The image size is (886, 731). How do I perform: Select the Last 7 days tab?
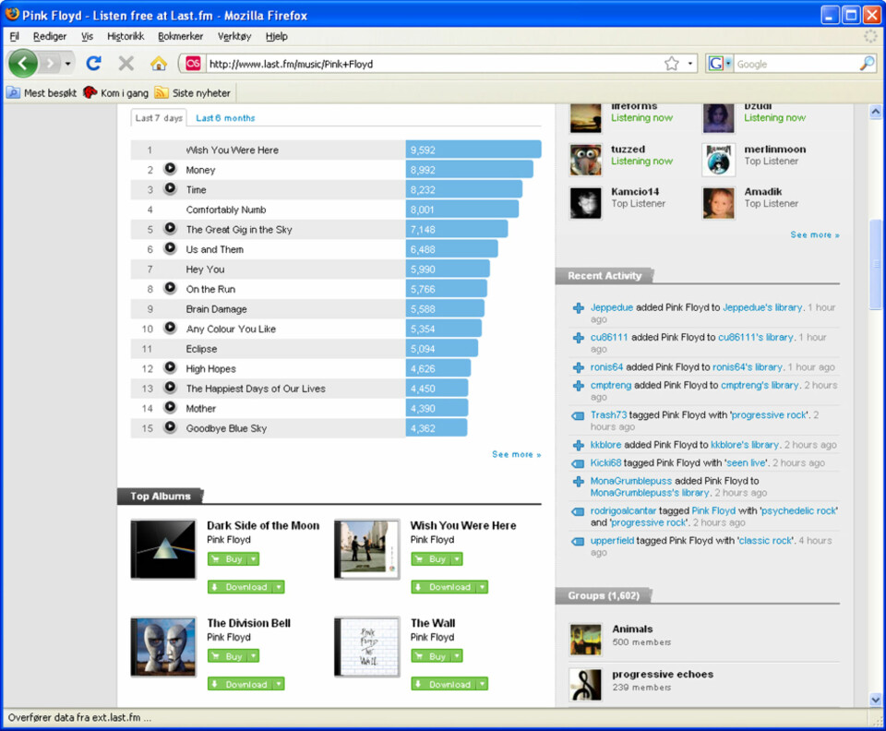pyautogui.click(x=159, y=117)
